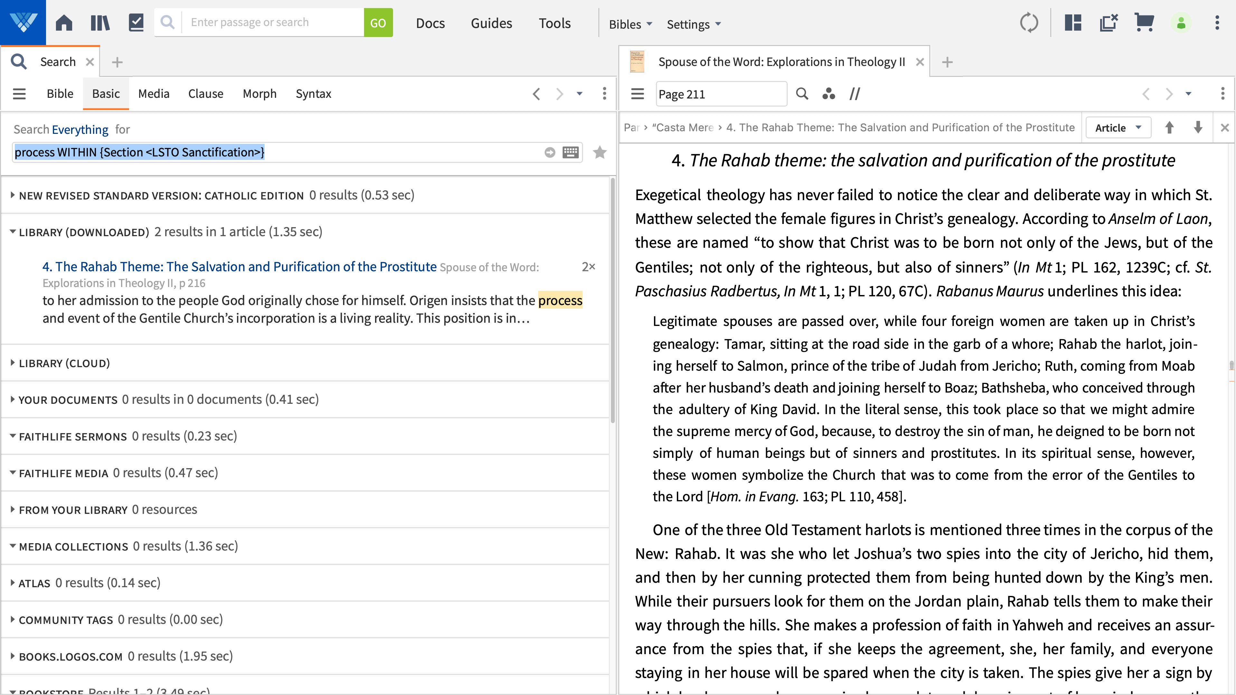The width and height of the screenshot is (1236, 695).
Task: Open the checklist Factbook icon
Action: 136,23
